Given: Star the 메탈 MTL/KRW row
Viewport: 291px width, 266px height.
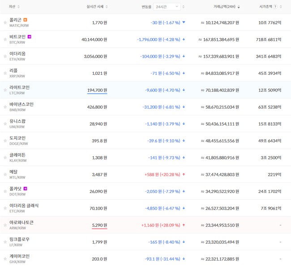Looking at the screenshot, I should point(5,175).
